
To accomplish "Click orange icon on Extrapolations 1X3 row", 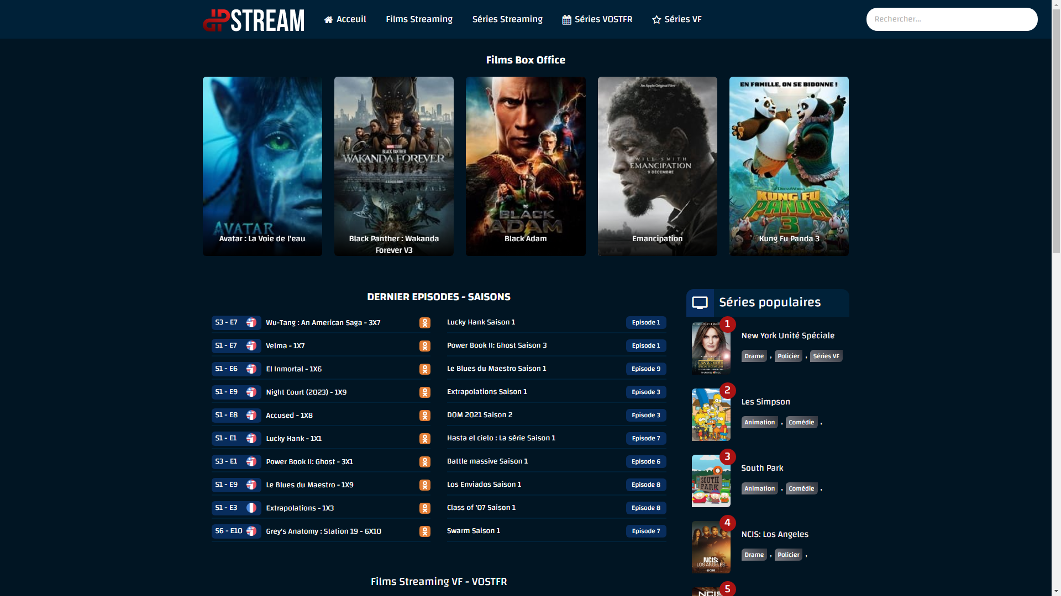I will [x=424, y=508].
